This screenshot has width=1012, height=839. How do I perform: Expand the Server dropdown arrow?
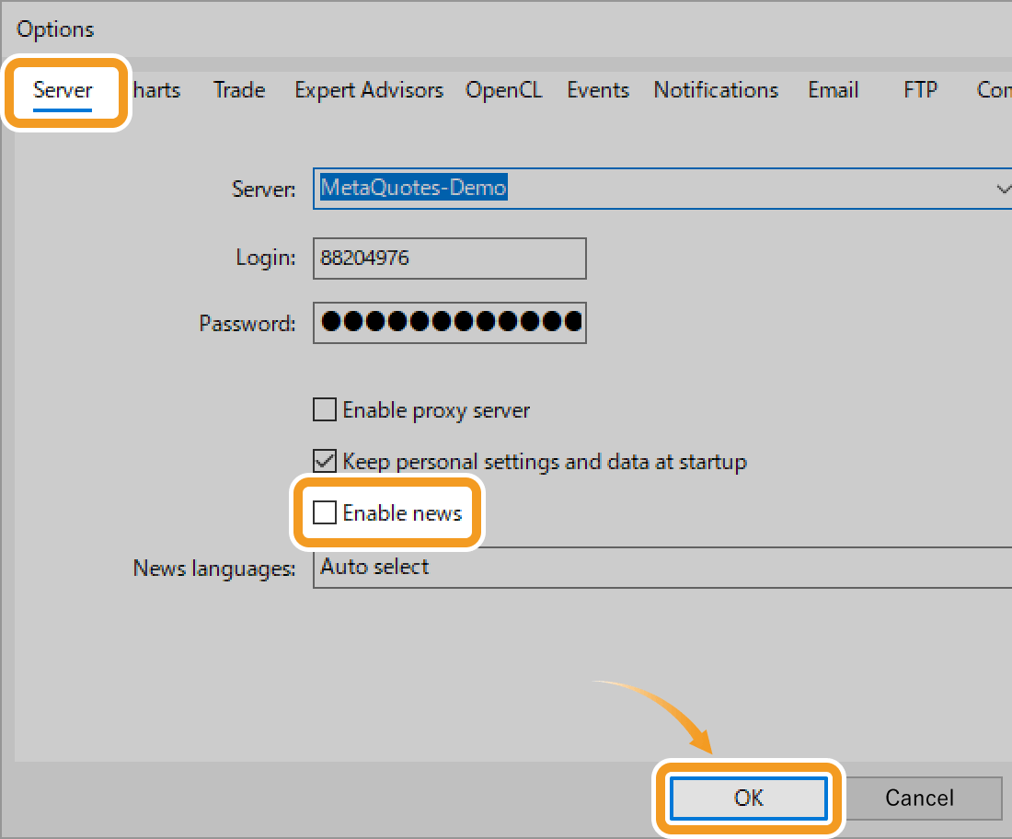tap(1002, 189)
